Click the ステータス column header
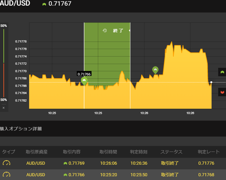 171,152
